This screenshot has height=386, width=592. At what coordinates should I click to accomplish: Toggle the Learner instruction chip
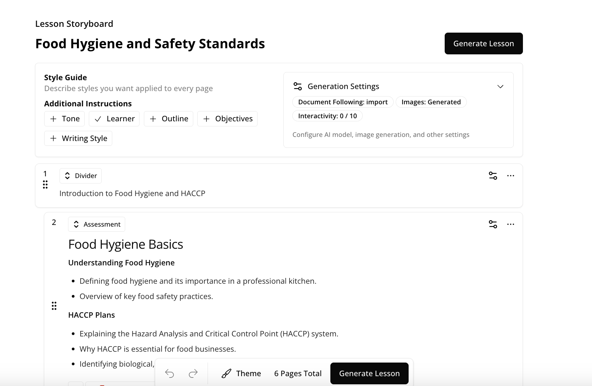(114, 119)
